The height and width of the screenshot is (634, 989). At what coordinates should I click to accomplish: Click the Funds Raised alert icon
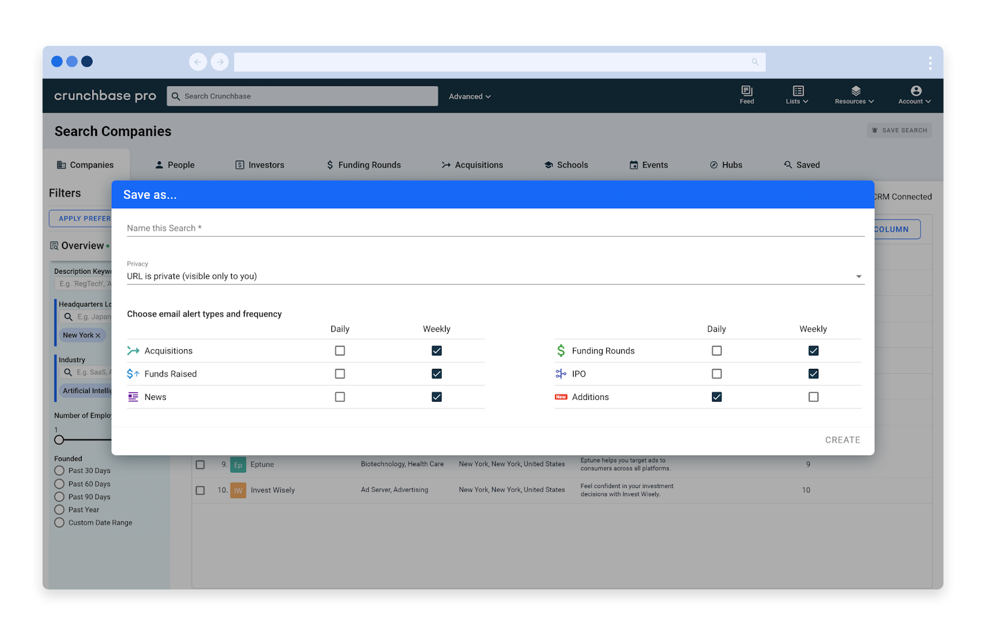point(133,374)
